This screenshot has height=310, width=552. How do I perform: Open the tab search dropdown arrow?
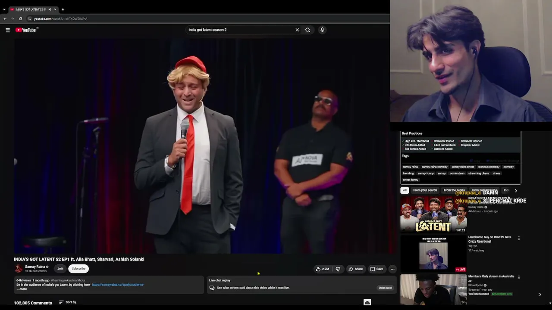4,9
